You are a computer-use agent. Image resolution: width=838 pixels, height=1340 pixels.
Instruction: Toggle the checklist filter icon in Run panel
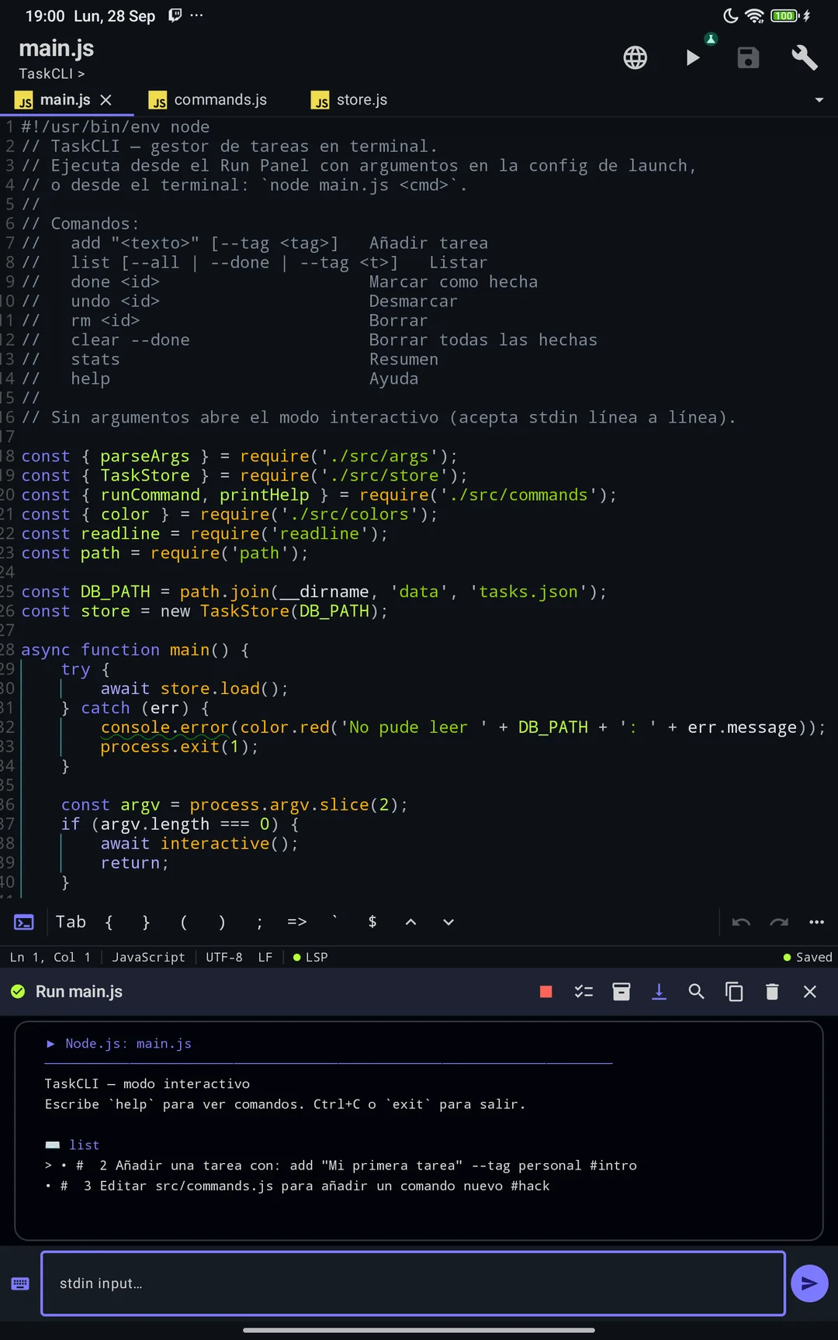click(583, 992)
